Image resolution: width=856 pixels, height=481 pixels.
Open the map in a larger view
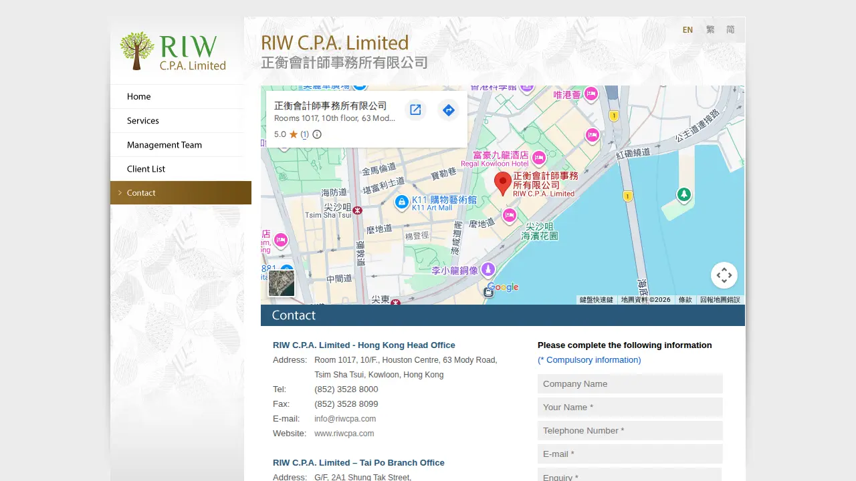[x=415, y=110]
